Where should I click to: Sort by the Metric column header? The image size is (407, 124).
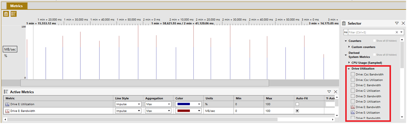click(x=58, y=98)
